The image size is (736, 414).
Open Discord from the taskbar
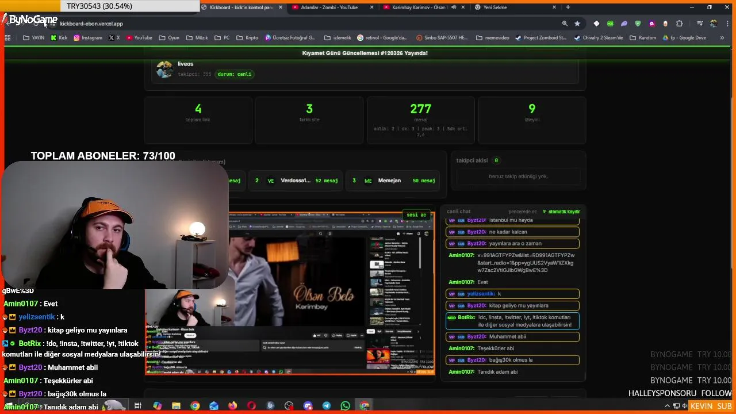(308, 406)
